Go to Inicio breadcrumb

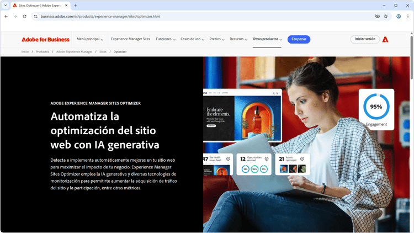pyautogui.click(x=25, y=52)
